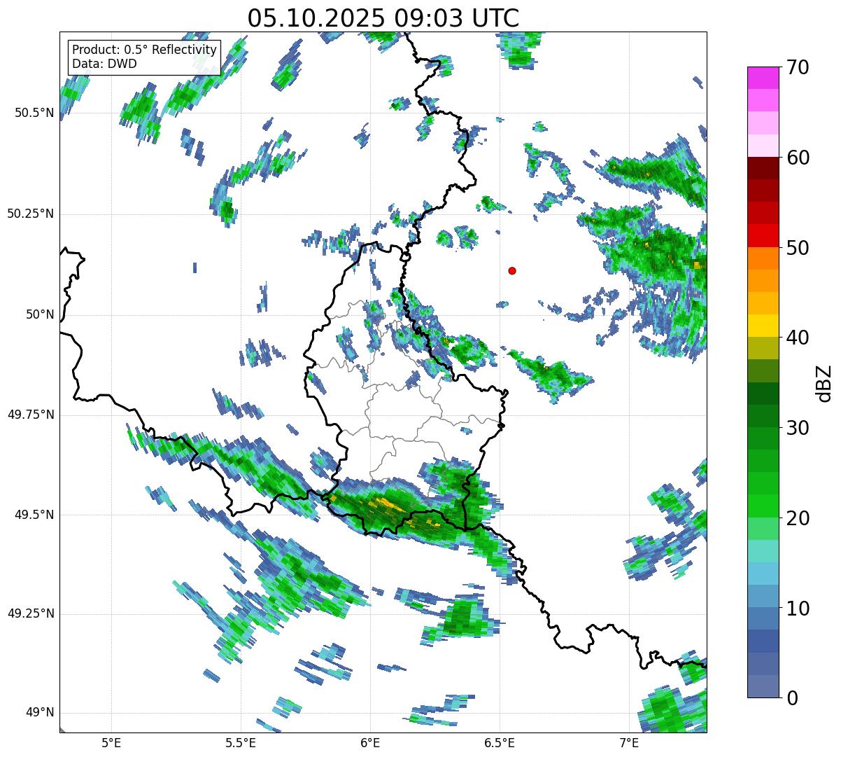
Task: Click the 5°E longitude label
Action: tap(111, 742)
